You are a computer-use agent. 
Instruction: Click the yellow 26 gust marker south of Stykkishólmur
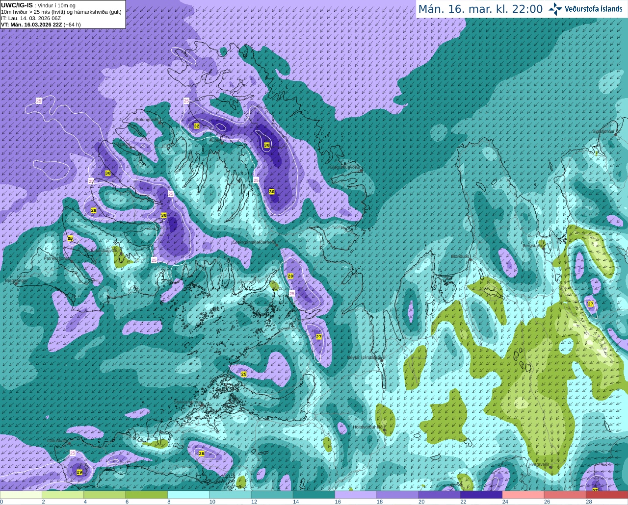click(202, 454)
